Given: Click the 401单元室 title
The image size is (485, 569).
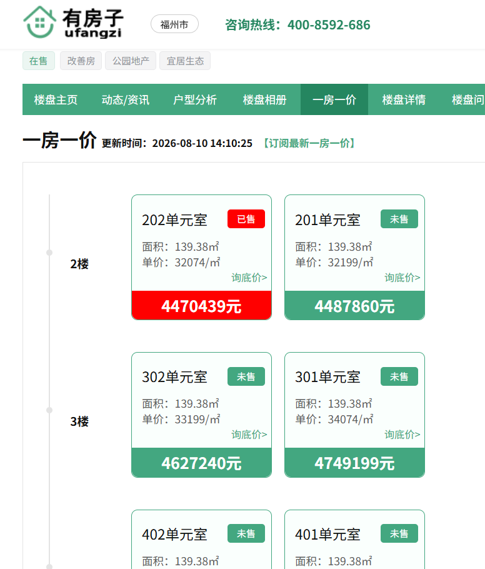Looking at the screenshot, I should (327, 535).
